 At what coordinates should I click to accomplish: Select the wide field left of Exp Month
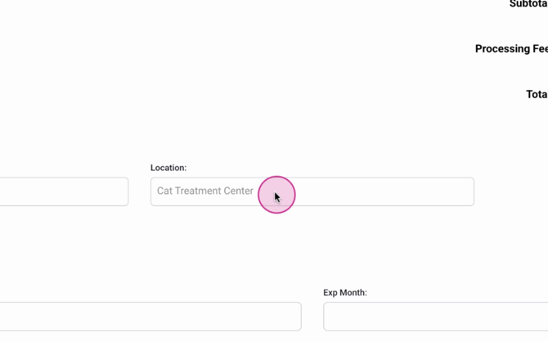[150, 316]
